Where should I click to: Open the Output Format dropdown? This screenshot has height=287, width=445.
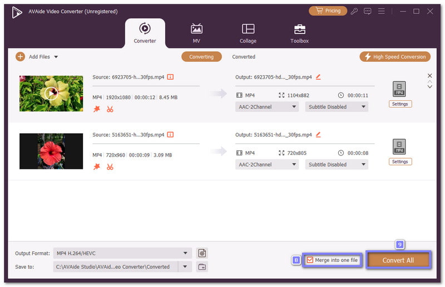pos(122,253)
